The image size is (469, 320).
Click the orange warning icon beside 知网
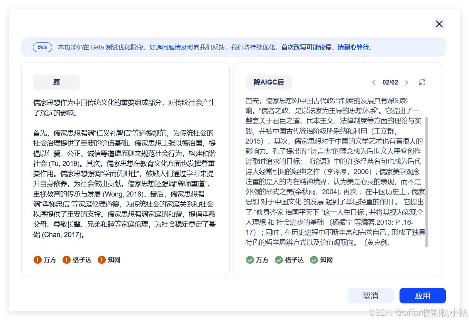click(101, 260)
